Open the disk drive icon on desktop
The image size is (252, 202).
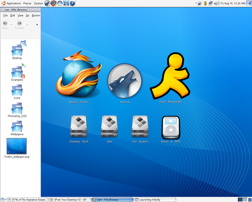click(x=109, y=126)
